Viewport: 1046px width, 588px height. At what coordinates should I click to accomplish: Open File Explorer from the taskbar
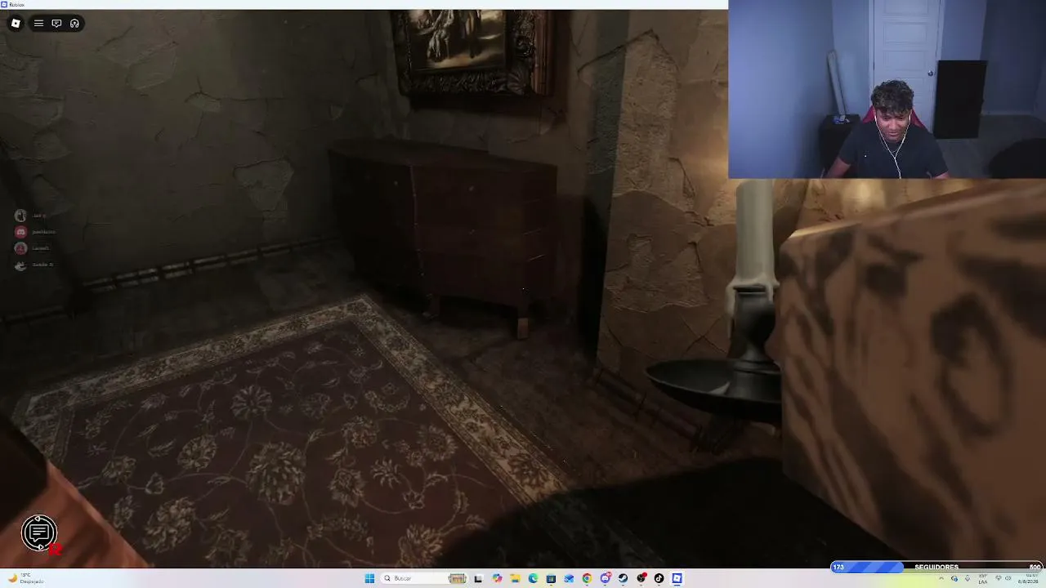point(515,578)
